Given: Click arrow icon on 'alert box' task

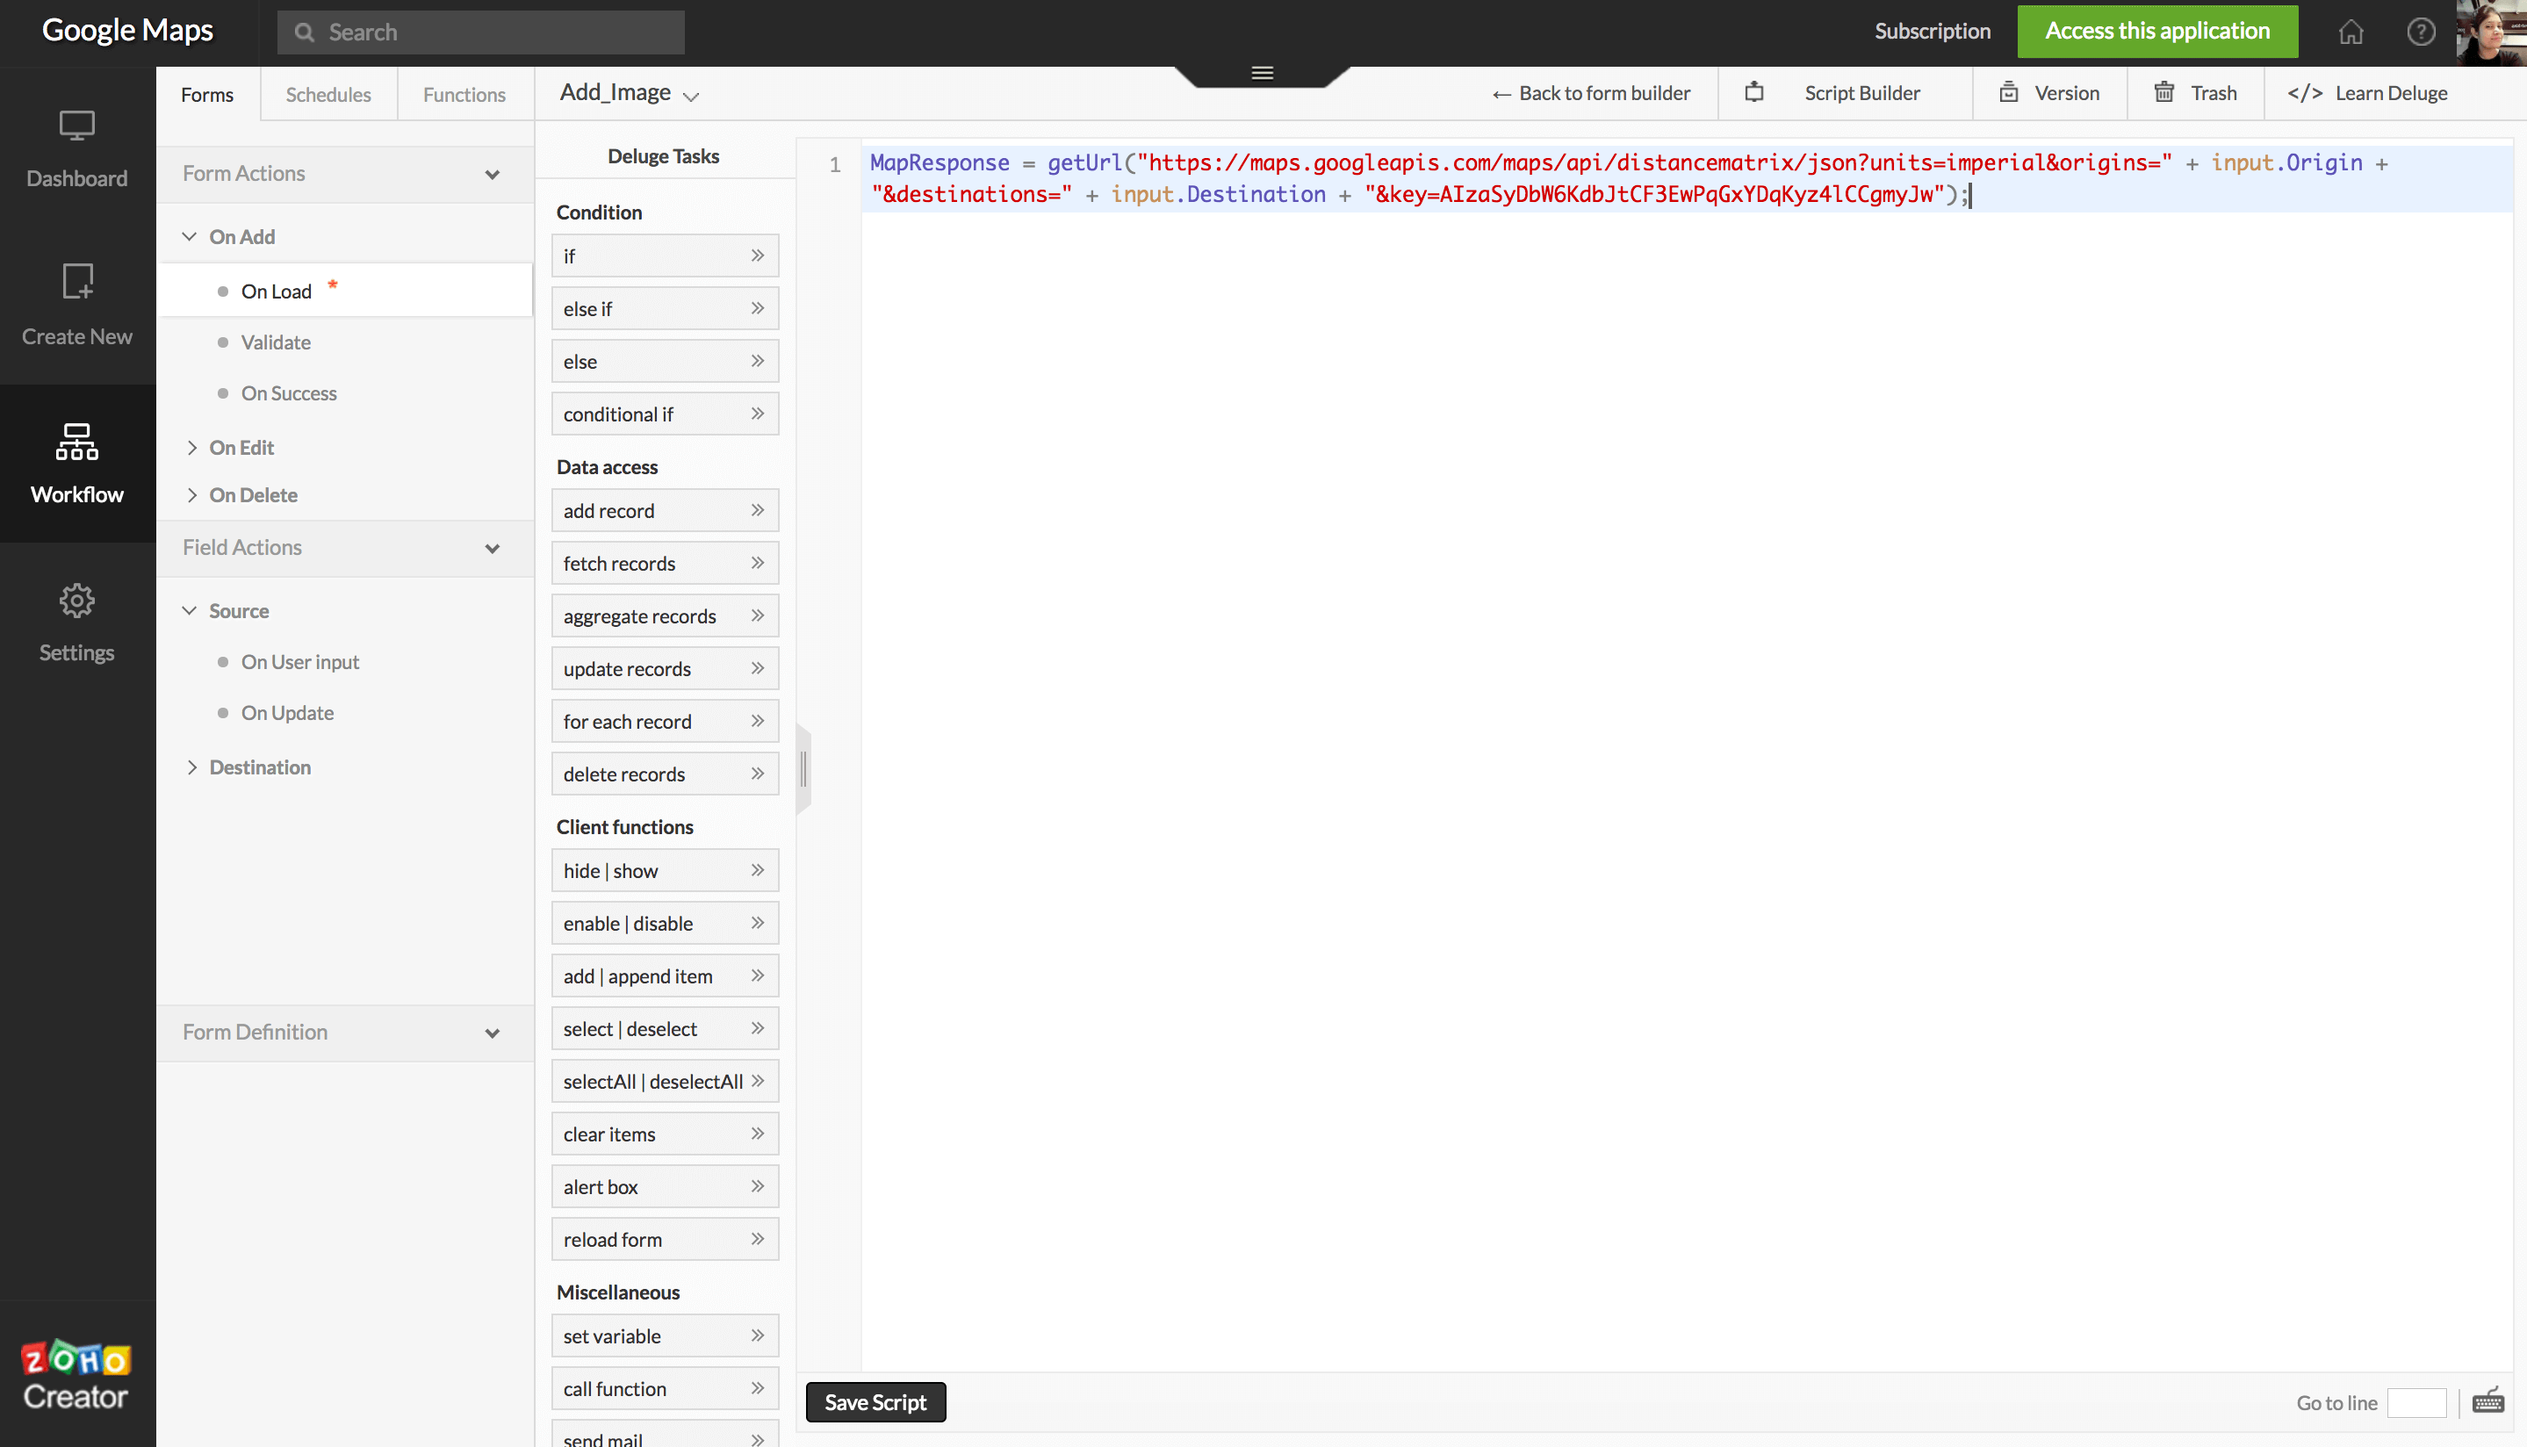Looking at the screenshot, I should [757, 1185].
